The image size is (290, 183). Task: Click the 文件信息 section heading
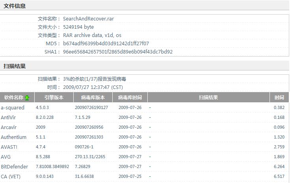point(15,6)
